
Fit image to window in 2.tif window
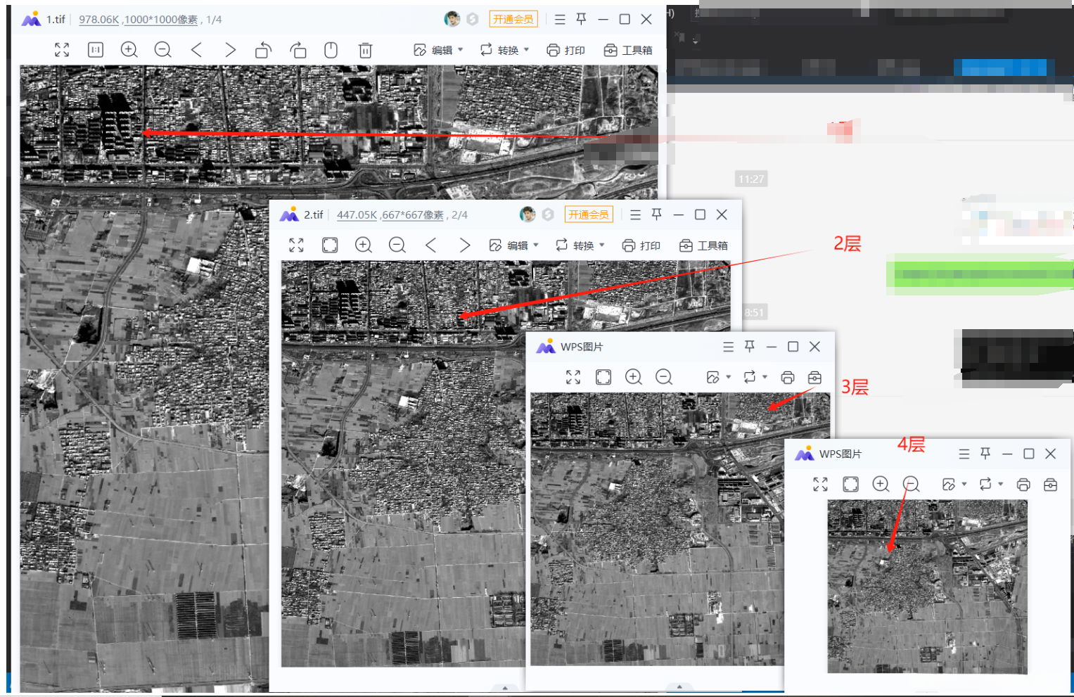pyautogui.click(x=330, y=245)
